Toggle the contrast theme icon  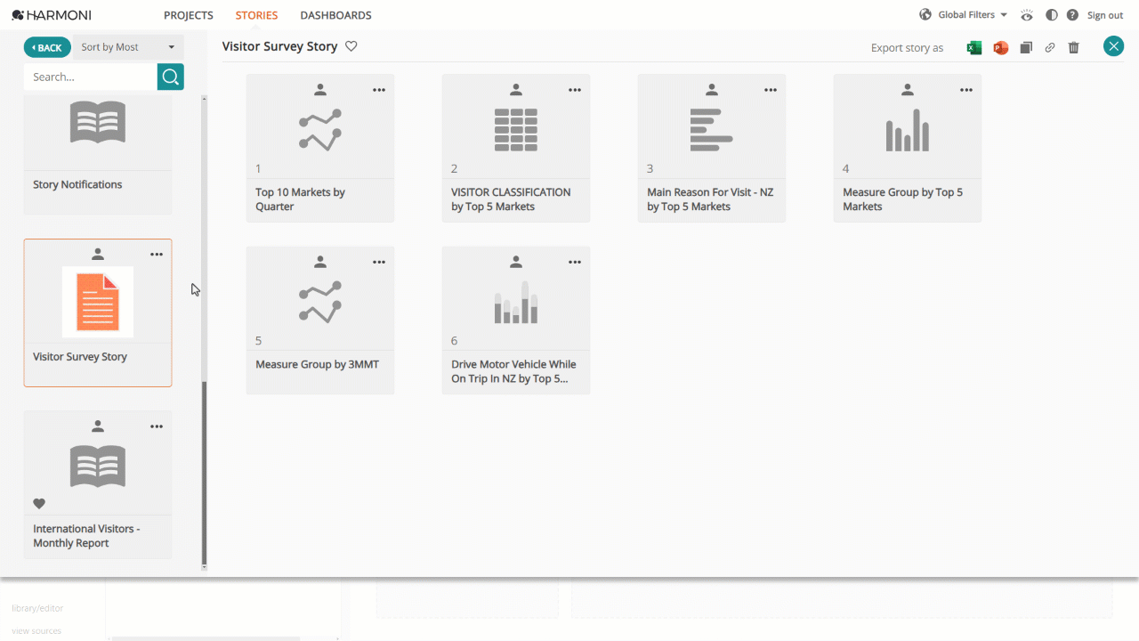point(1052,15)
